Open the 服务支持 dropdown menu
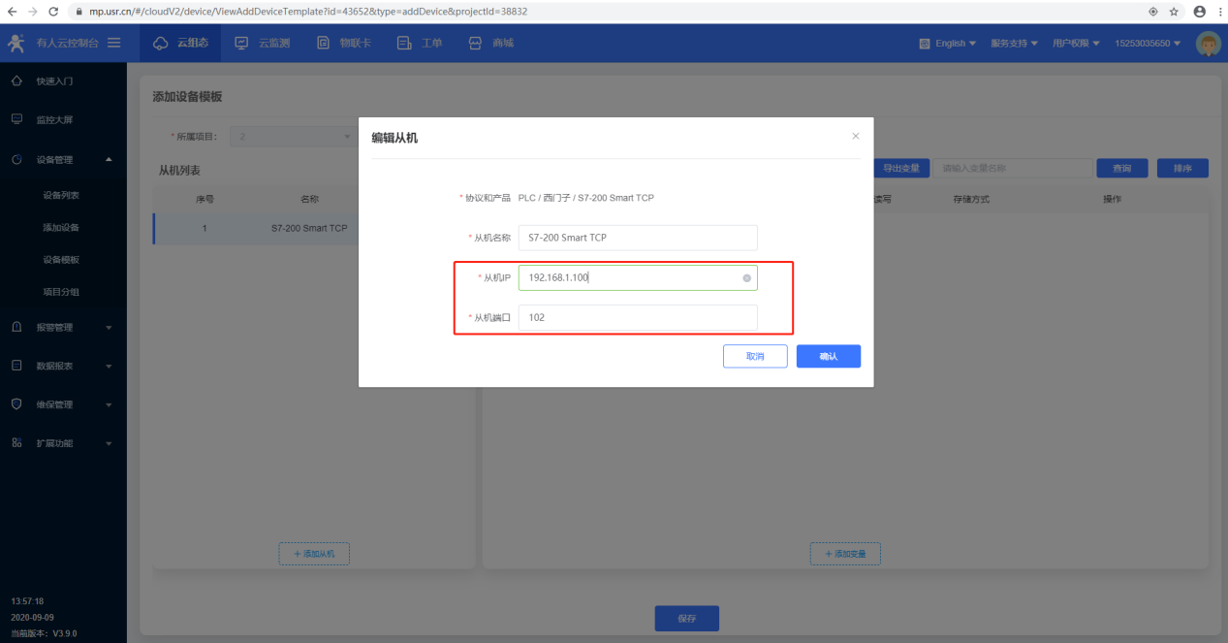The image size is (1228, 643). click(1014, 44)
